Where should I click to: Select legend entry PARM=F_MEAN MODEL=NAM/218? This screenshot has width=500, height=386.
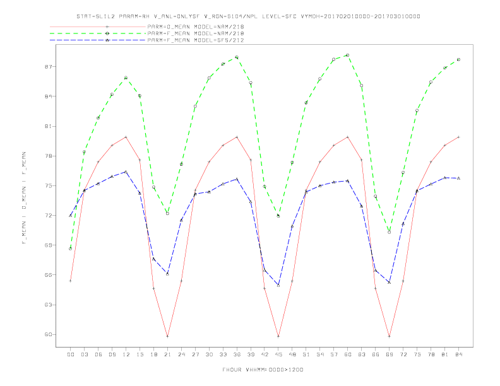click(196, 33)
